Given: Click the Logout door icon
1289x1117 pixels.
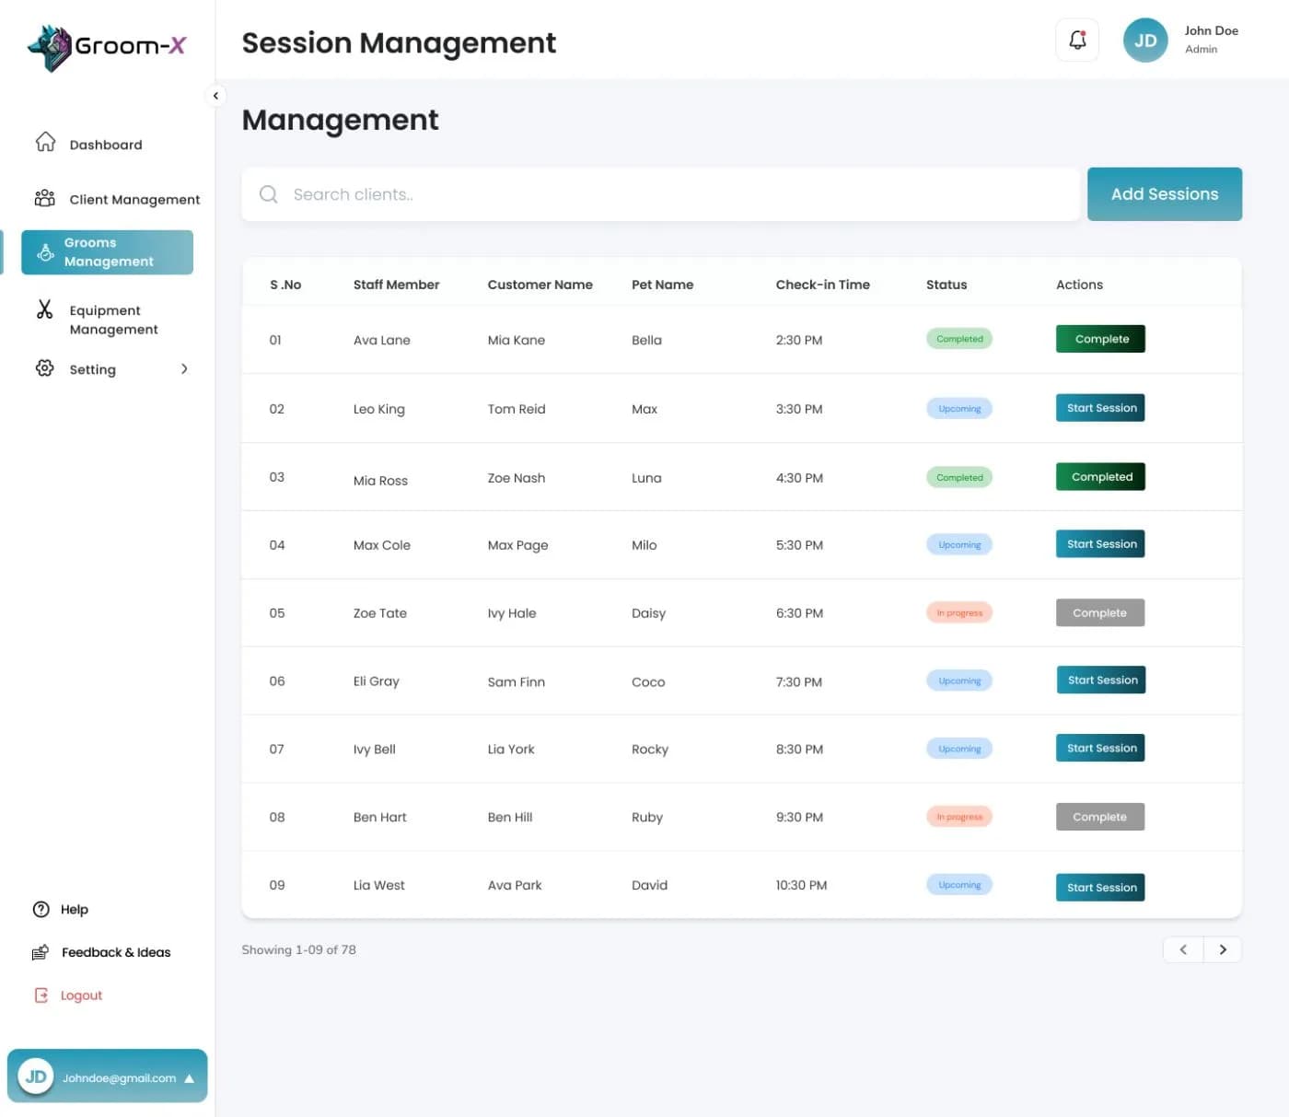Looking at the screenshot, I should [x=41, y=995].
